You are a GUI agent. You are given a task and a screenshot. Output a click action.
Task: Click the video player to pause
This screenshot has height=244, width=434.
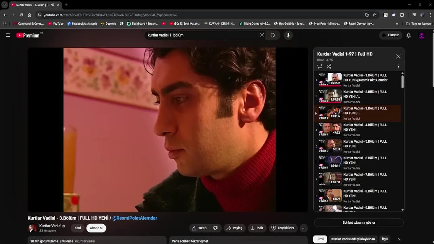(x=168, y=130)
